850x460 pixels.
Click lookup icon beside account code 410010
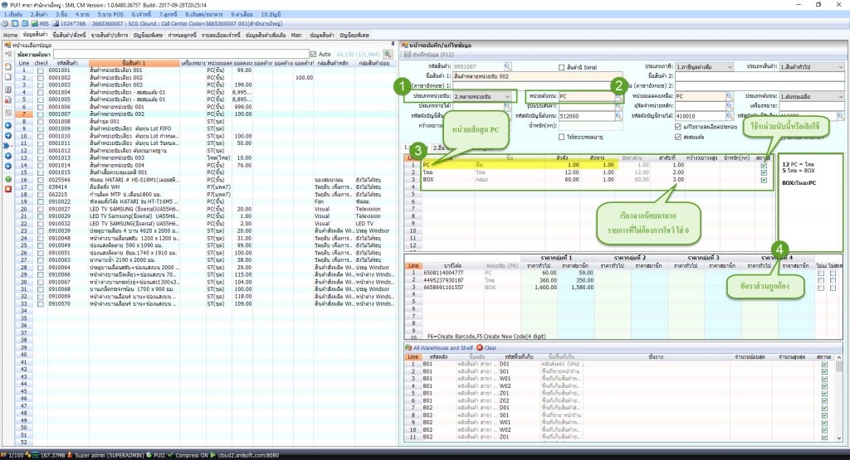click(730, 116)
